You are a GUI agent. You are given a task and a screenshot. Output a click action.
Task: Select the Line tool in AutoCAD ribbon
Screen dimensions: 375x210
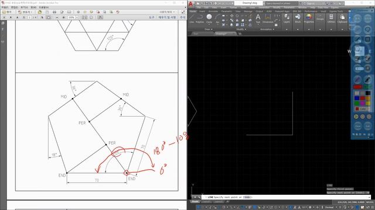click(x=192, y=18)
